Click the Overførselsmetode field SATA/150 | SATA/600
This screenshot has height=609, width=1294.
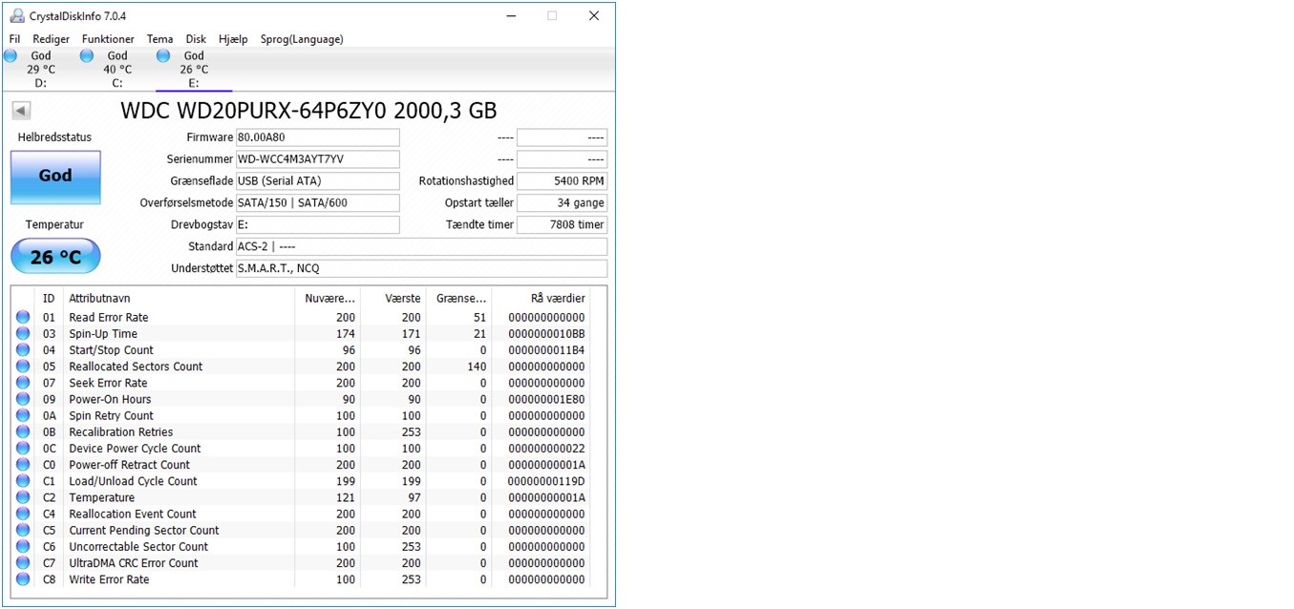pyautogui.click(x=317, y=203)
